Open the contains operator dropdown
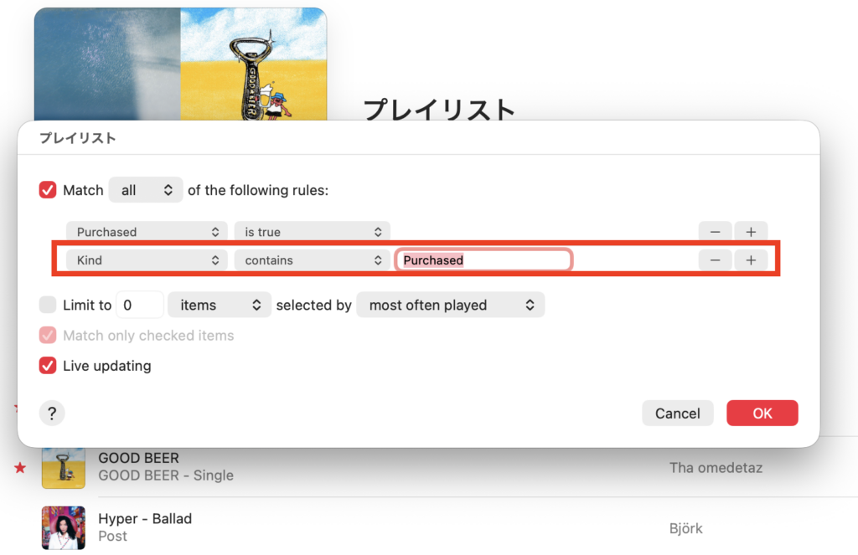The width and height of the screenshot is (858, 555). 312,260
